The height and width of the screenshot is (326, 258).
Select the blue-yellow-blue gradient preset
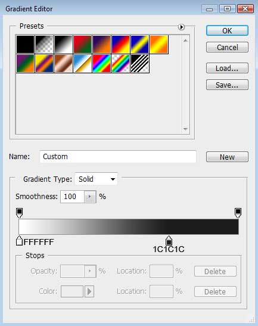coord(140,44)
